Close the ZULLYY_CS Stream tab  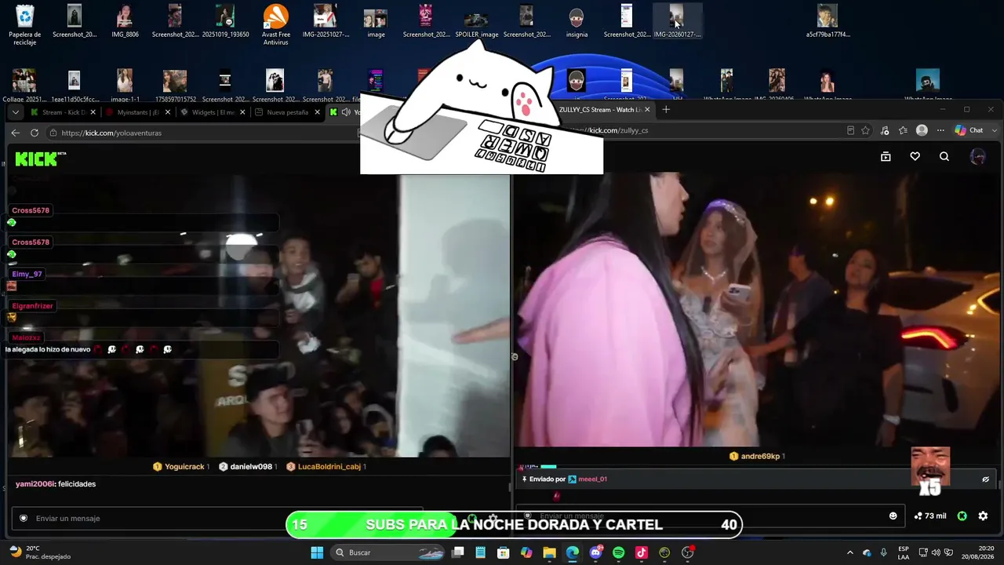pyautogui.click(x=648, y=110)
